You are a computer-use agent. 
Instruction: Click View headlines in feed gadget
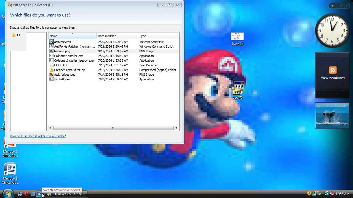click(x=333, y=78)
